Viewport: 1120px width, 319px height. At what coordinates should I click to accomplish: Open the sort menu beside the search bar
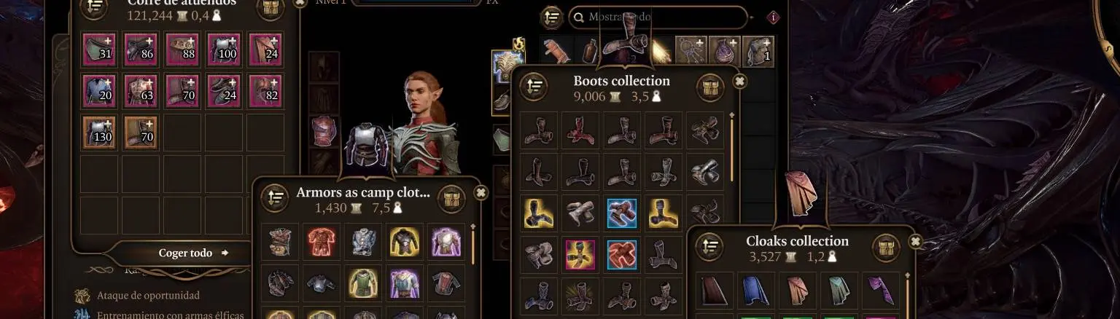coord(552,17)
